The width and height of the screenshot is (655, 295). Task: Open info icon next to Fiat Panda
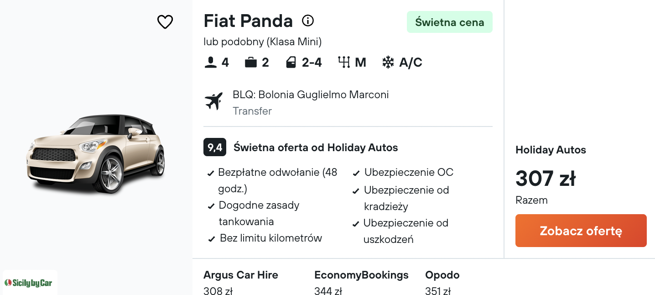click(x=308, y=21)
